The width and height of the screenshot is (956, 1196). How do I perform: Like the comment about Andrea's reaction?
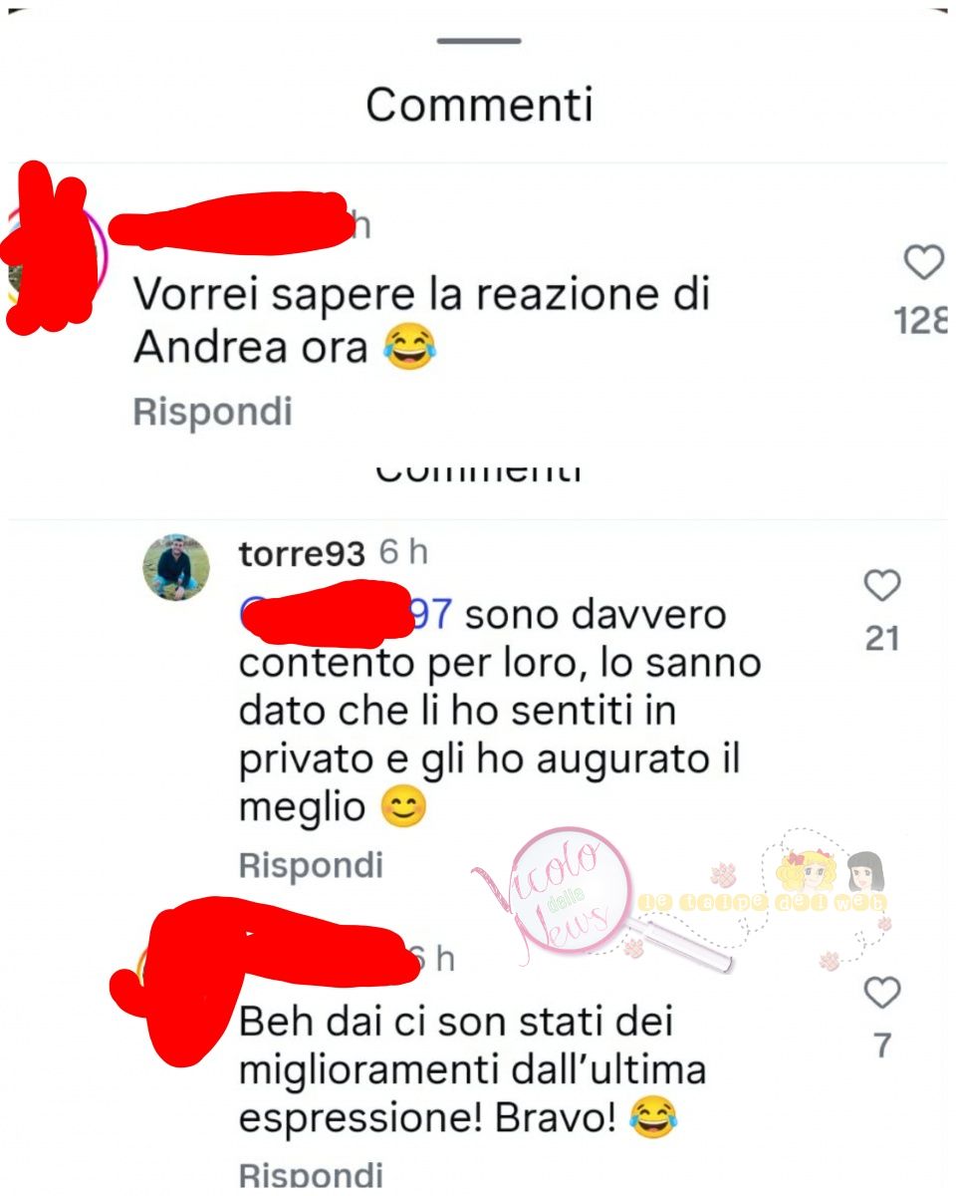(924, 263)
